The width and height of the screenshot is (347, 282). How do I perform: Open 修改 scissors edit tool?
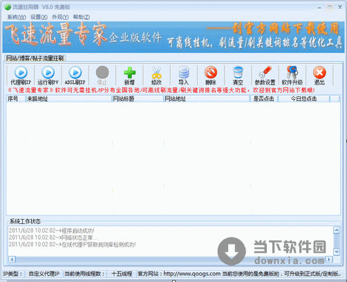coord(156,76)
